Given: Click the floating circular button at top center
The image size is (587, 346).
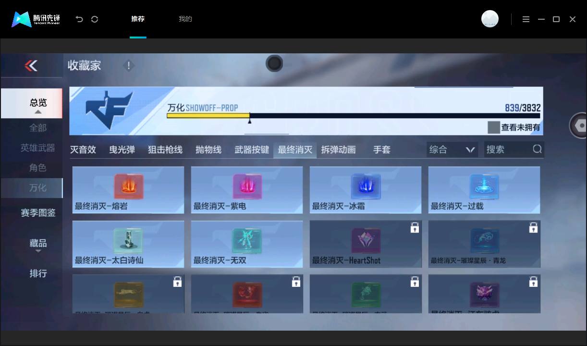Looking at the screenshot, I should point(274,63).
